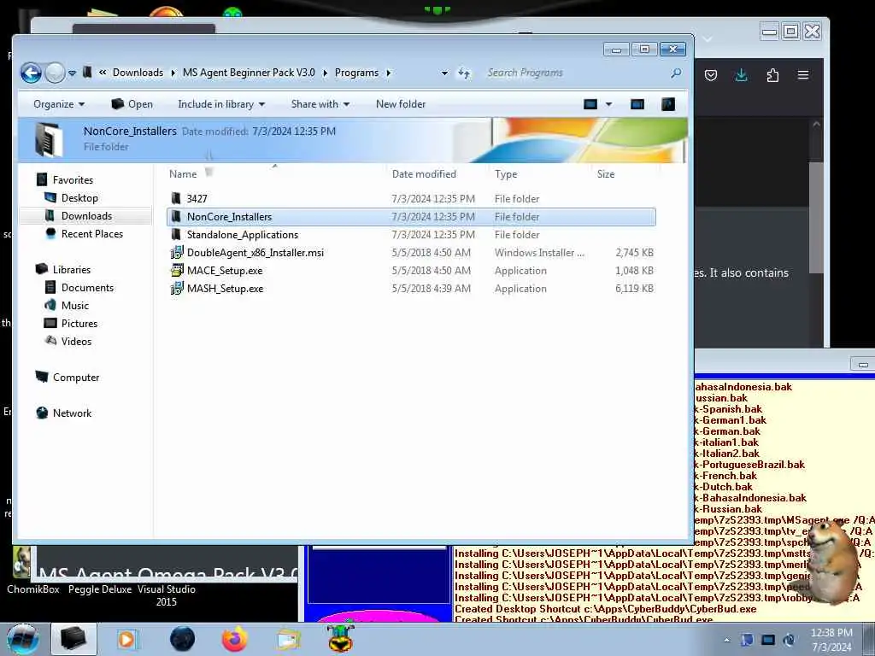Open Documents library in navigation pane
This screenshot has width=875, height=656.
click(x=87, y=288)
